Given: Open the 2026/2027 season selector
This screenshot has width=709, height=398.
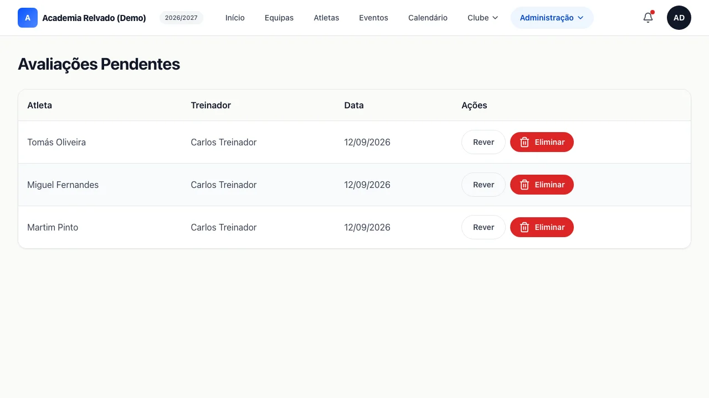Looking at the screenshot, I should tap(181, 18).
